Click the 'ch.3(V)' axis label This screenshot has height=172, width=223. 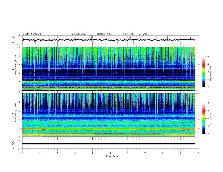coord(14,144)
